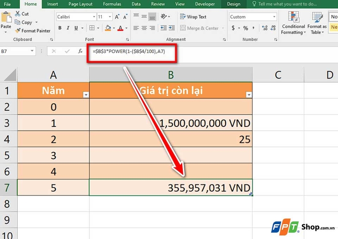The height and width of the screenshot is (239, 338).
Task: Open Paste options dropdown arrow
Action: coord(6,32)
